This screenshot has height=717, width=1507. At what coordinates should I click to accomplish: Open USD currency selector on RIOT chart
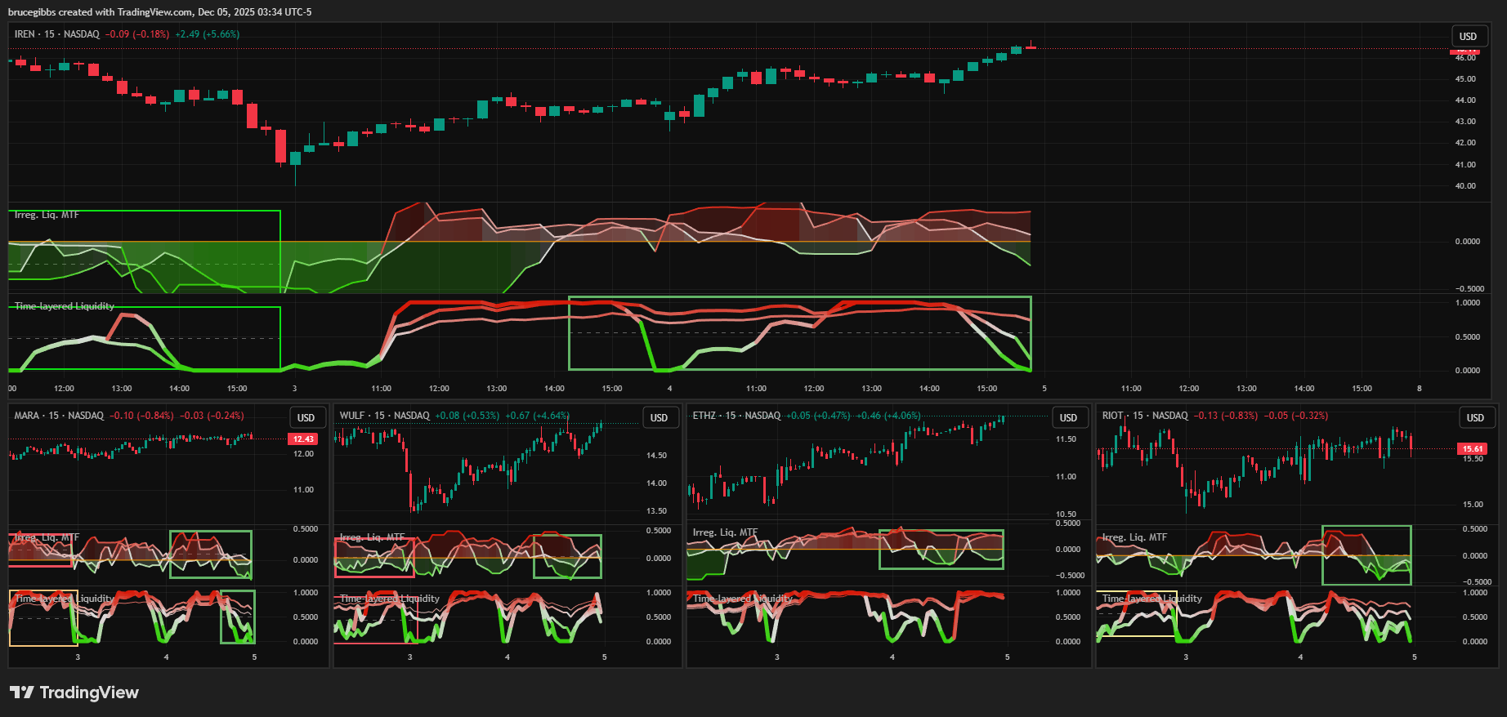coord(1474,417)
